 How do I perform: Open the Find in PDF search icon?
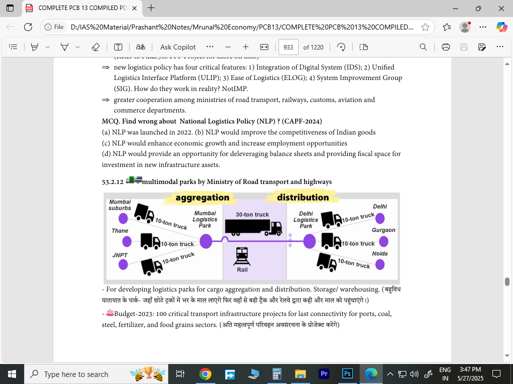pyautogui.click(x=423, y=47)
